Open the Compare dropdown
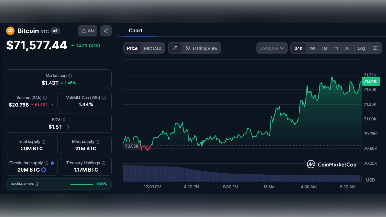The height and width of the screenshot is (217, 386). click(271, 48)
